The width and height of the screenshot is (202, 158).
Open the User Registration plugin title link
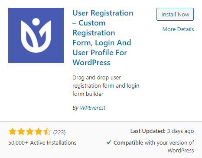point(103,38)
